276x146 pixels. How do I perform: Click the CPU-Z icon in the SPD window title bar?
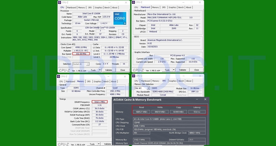coord(134,76)
